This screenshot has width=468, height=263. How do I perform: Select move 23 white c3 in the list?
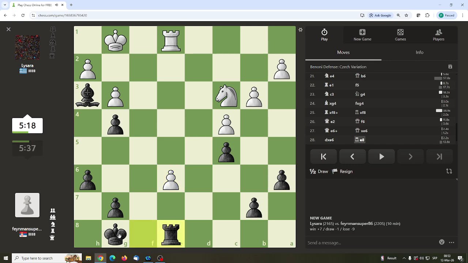(x=329, y=94)
